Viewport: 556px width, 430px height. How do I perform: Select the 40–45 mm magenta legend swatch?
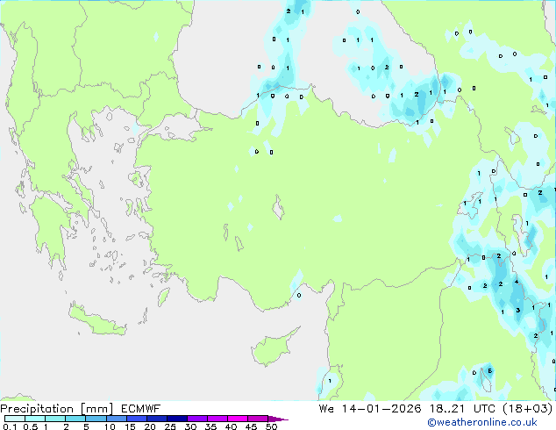tap(238, 419)
